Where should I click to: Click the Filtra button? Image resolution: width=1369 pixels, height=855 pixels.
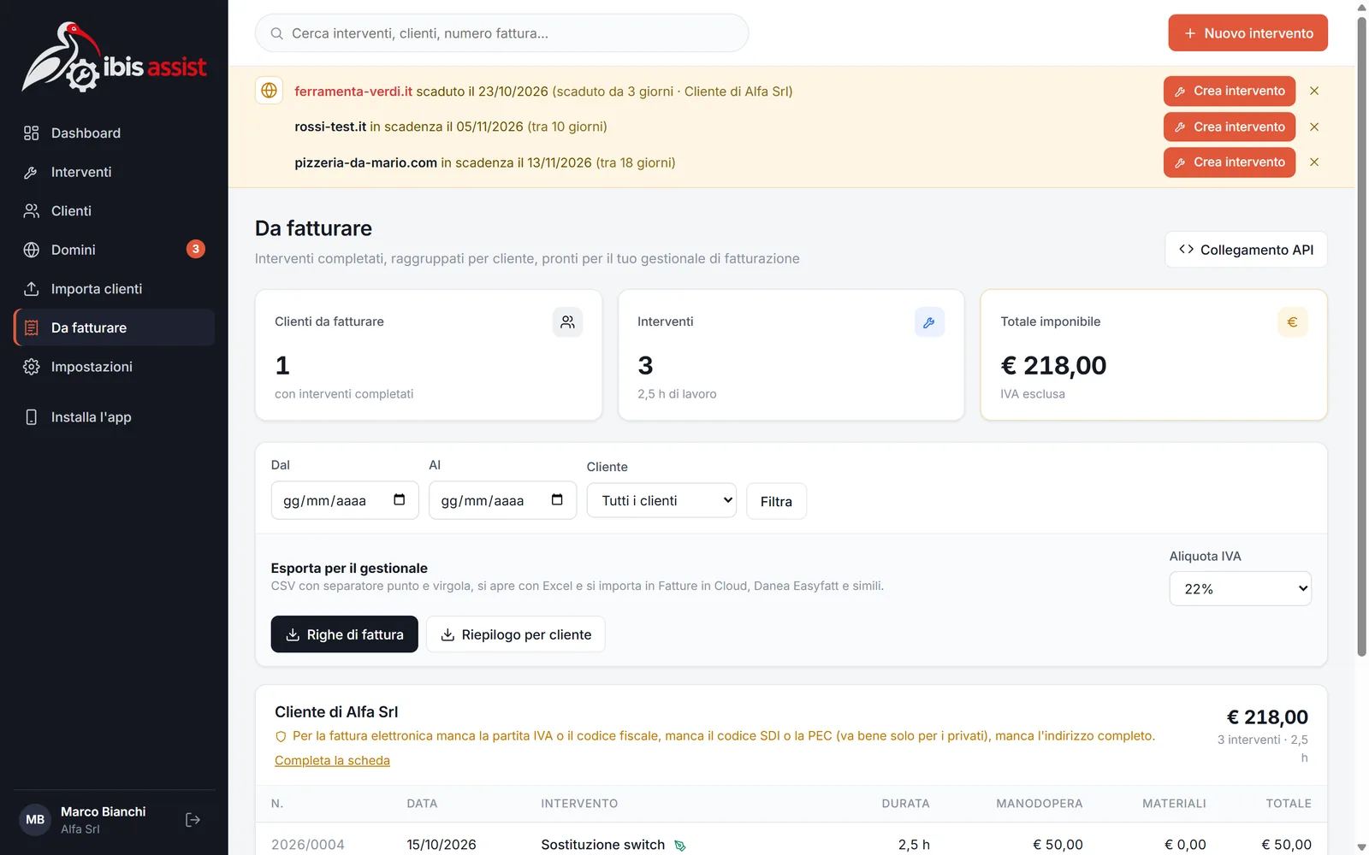[x=776, y=502]
